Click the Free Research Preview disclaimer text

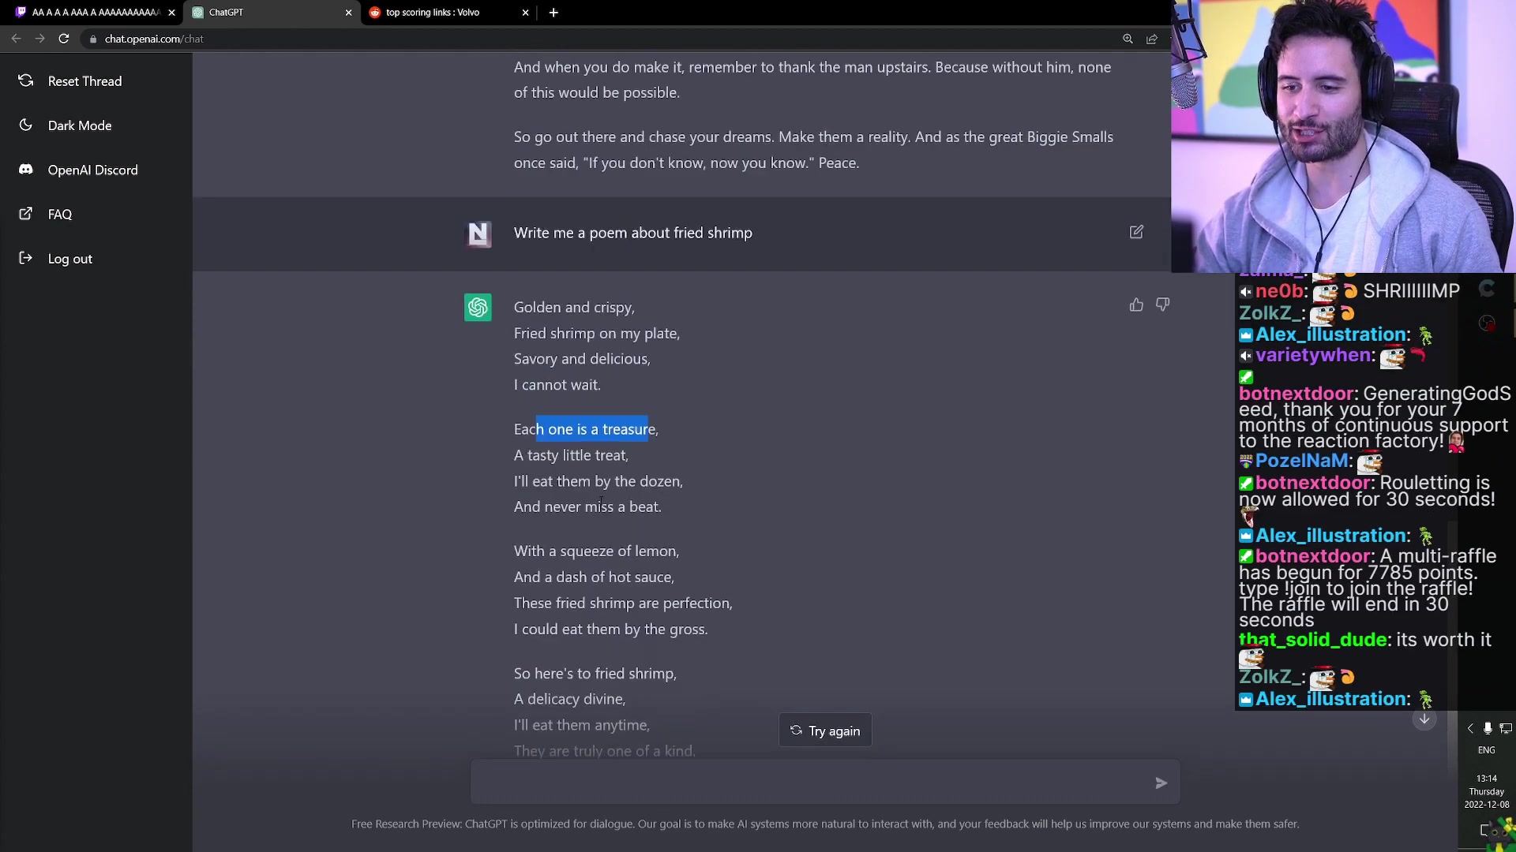[x=825, y=824]
